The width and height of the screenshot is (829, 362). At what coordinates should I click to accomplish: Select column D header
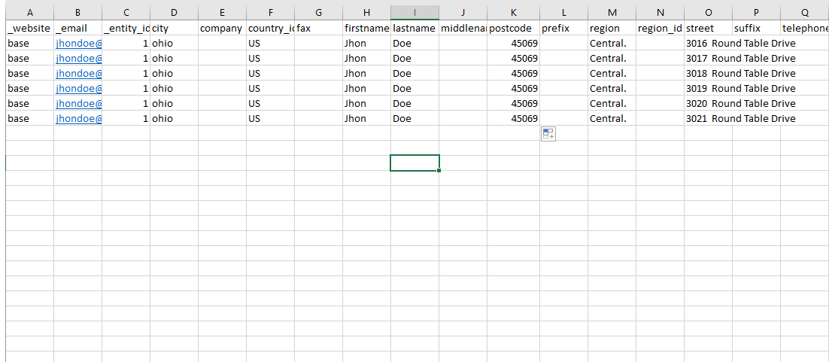(174, 13)
